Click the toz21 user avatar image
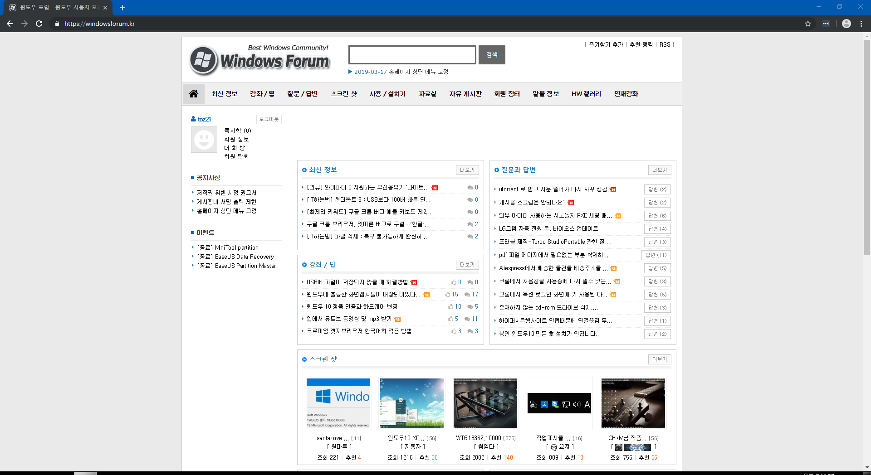 pos(204,140)
